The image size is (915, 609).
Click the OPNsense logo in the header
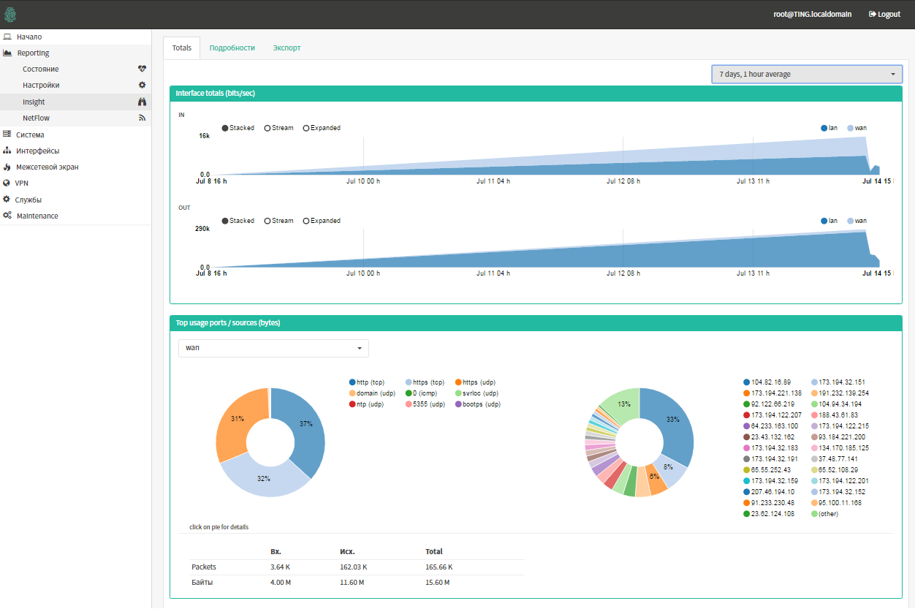pyautogui.click(x=10, y=13)
